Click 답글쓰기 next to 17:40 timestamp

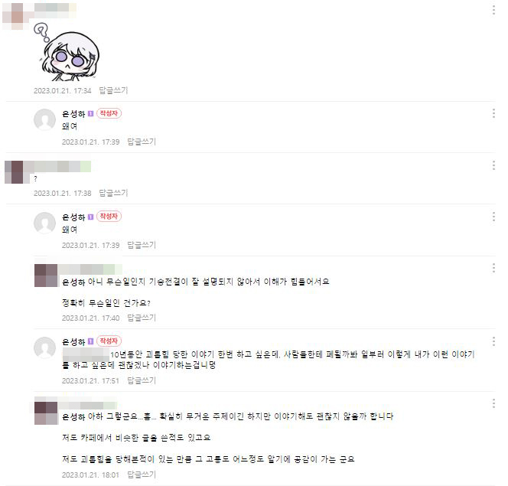point(142,318)
